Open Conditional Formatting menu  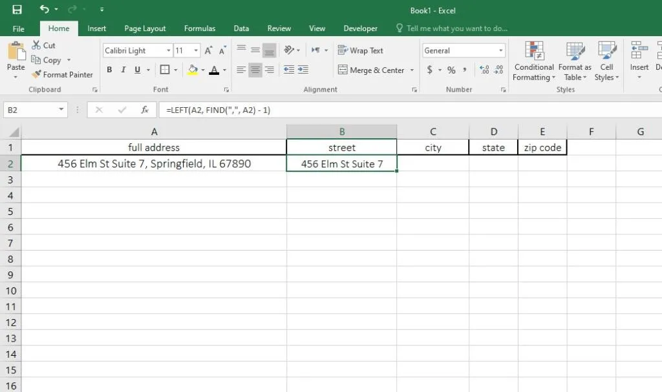534,61
